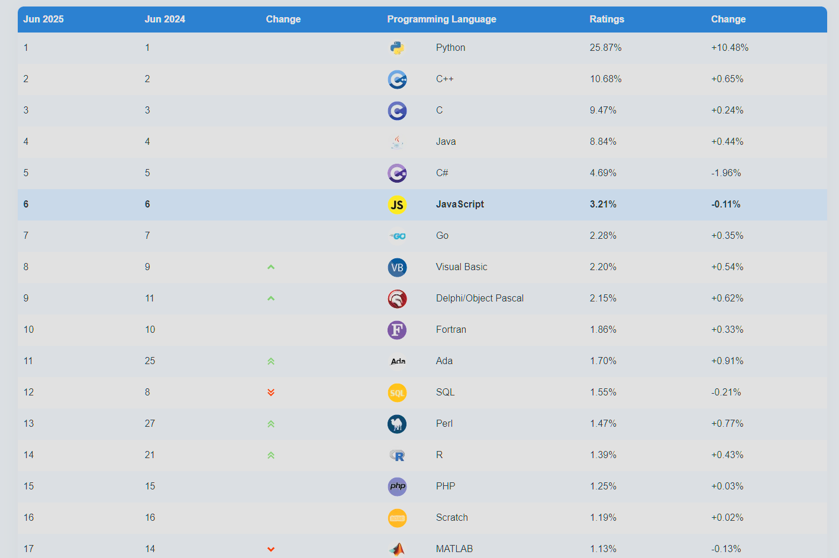
Task: Click the green up arrow beside Visual Basic
Action: click(271, 267)
